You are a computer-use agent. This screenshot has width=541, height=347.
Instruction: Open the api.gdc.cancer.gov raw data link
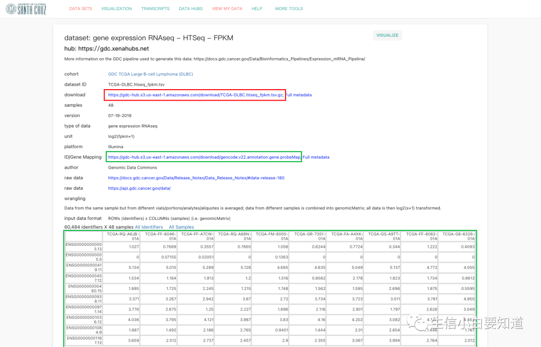click(139, 188)
